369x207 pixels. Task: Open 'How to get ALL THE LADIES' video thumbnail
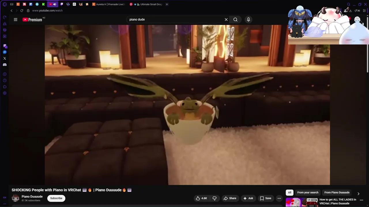pos(302,202)
